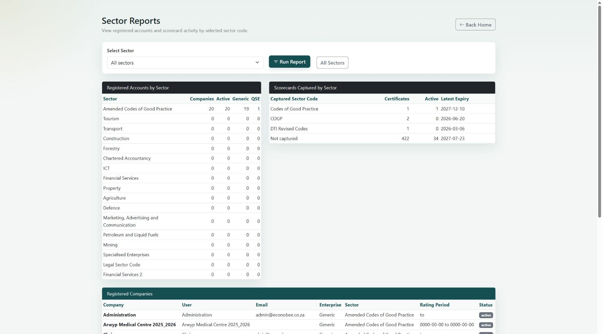Select the Property sector row
Viewport: 602px width, 334px height.
pos(181,188)
